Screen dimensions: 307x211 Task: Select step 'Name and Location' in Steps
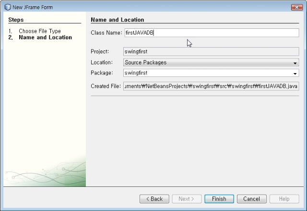(x=46, y=37)
